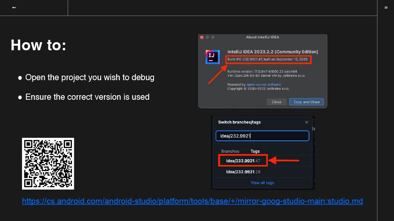Click the slide number 20

coord(386,8)
